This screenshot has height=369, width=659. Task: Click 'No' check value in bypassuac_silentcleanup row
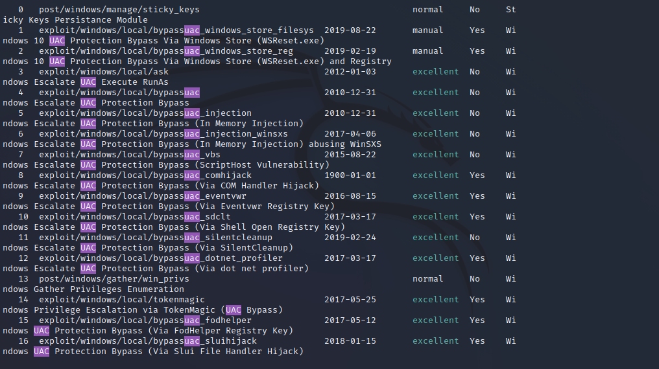click(475, 238)
